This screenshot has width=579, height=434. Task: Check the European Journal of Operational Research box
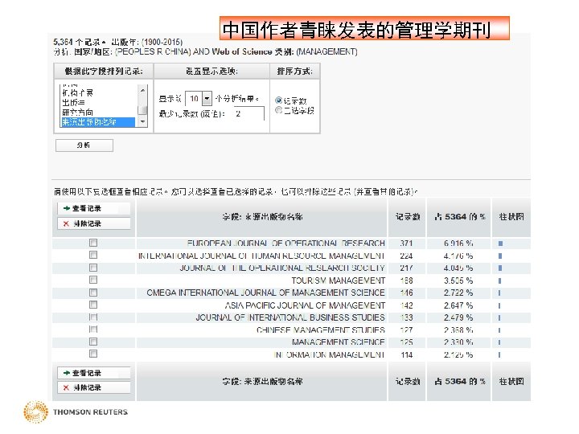click(x=93, y=243)
